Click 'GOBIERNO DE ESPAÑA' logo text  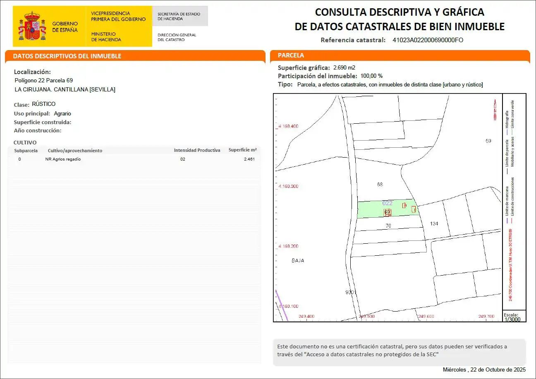pos(65,27)
